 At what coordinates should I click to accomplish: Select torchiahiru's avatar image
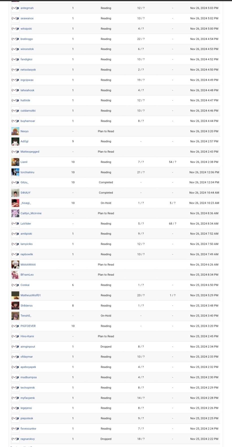tap(15, 172)
